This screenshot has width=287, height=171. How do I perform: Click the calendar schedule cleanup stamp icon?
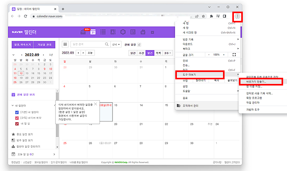point(13,146)
